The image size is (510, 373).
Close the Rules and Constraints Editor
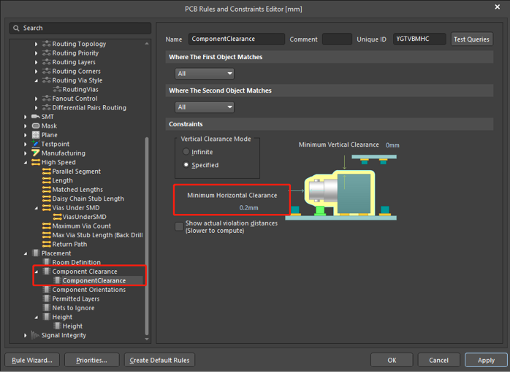pyautogui.click(x=498, y=7)
